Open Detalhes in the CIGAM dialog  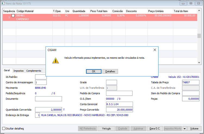coord(110,71)
